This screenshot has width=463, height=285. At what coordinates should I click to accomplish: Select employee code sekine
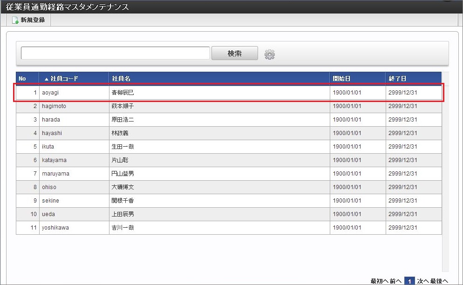click(x=50, y=201)
